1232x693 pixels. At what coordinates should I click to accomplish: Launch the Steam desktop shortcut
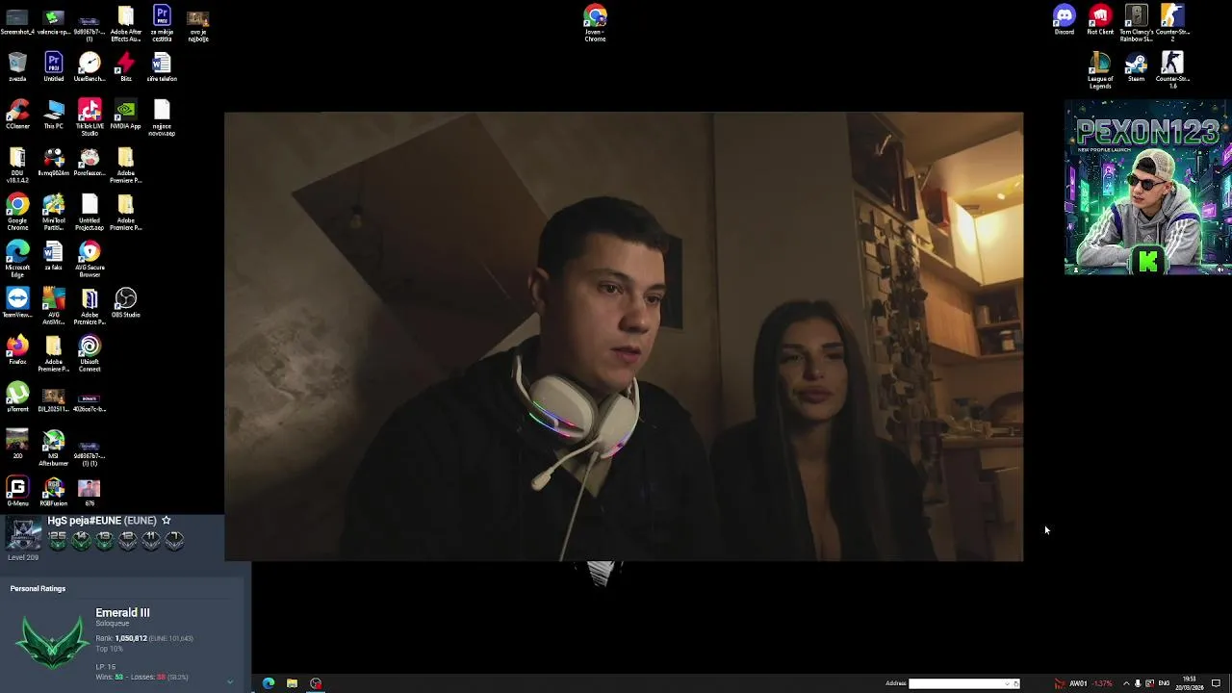(x=1136, y=66)
